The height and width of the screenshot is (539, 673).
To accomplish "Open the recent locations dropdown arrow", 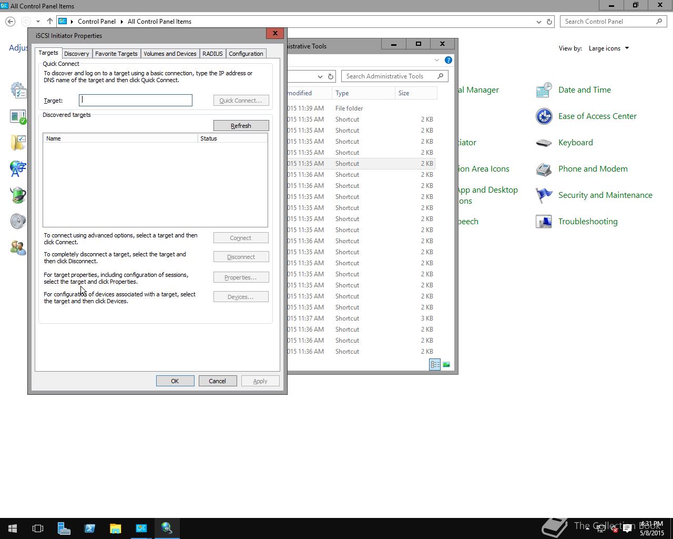I will [38, 22].
